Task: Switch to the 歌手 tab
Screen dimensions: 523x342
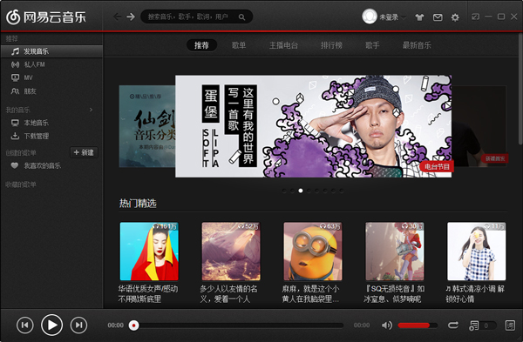Action: click(x=372, y=45)
